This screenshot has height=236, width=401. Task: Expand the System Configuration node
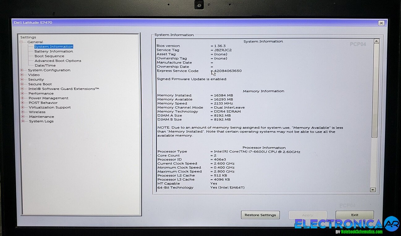tap(22, 70)
